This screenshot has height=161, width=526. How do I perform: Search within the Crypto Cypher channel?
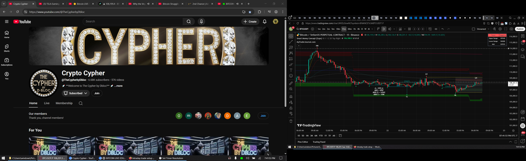pos(81,103)
